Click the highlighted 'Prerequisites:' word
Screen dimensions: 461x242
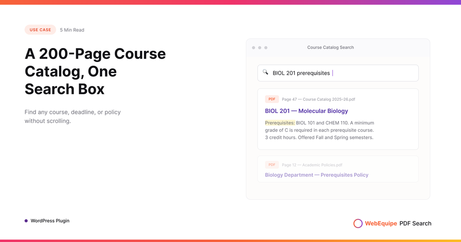(280, 123)
